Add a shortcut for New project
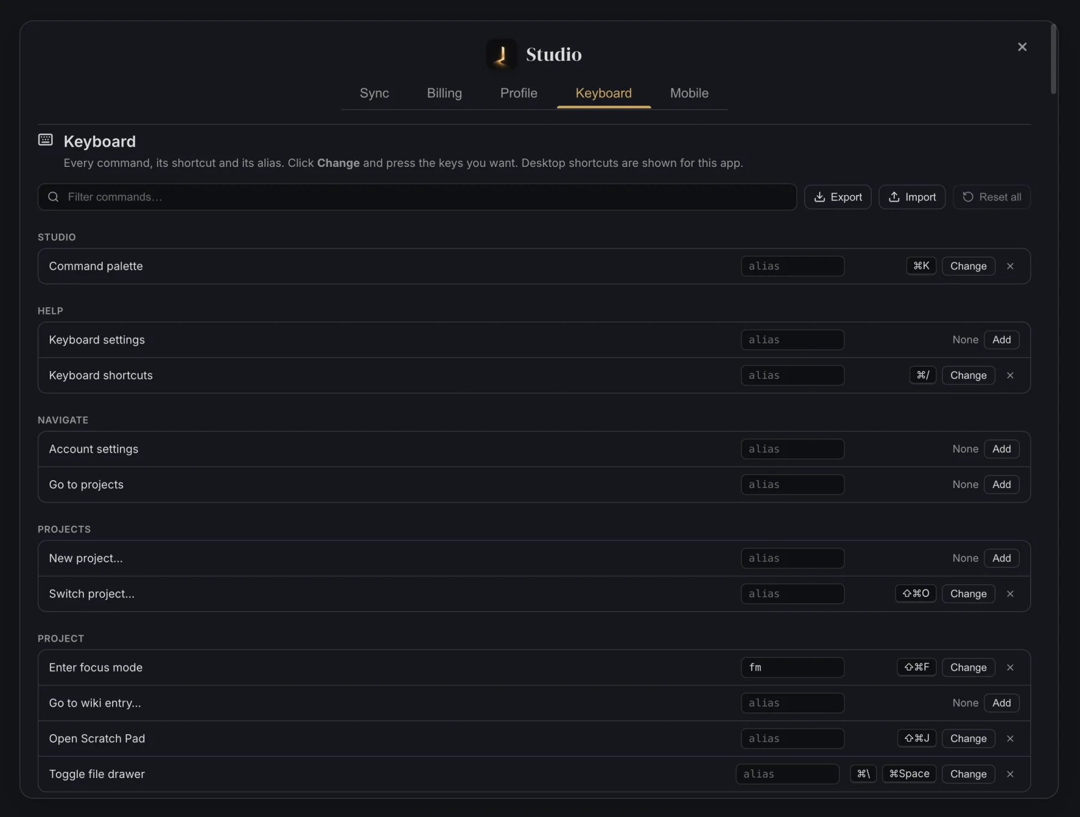 (1001, 558)
